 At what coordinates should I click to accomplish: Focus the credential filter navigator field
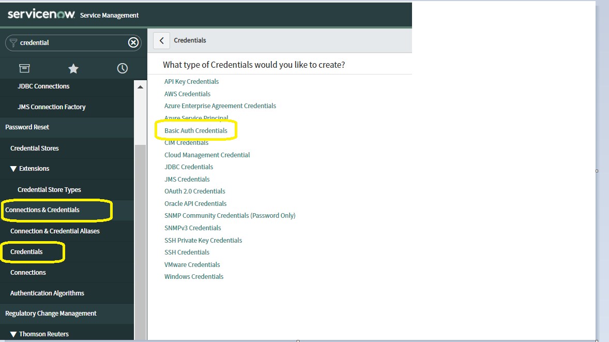tap(73, 42)
